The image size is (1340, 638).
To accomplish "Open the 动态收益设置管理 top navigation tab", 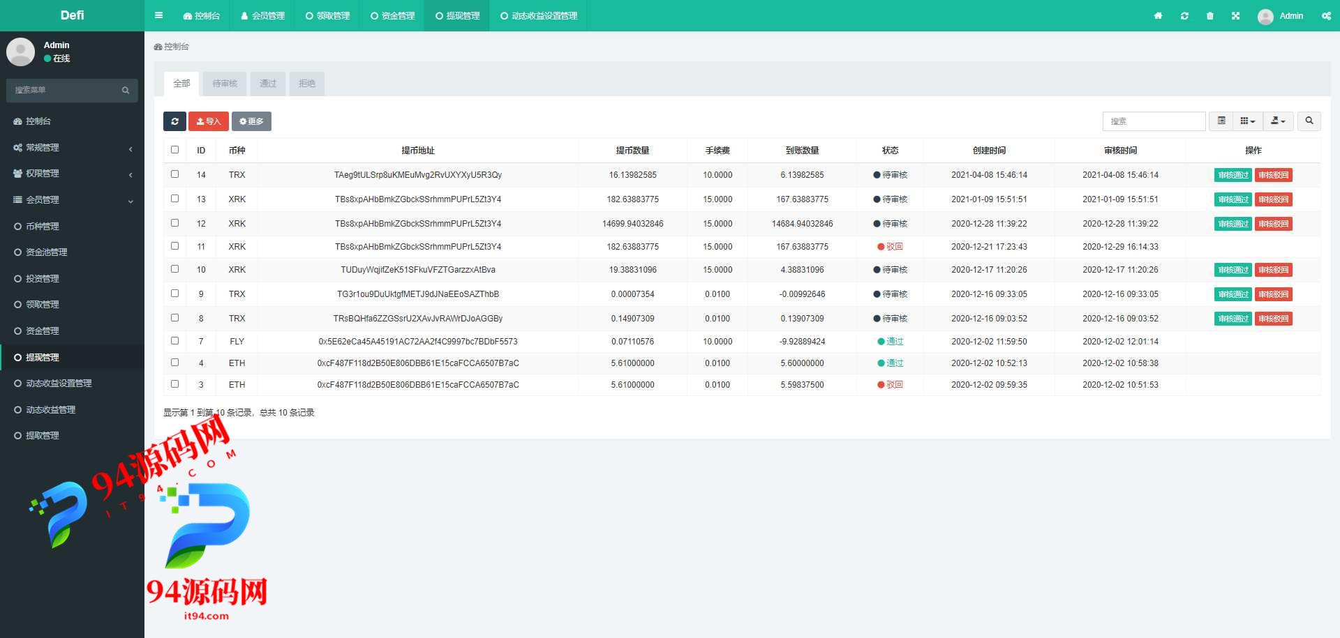I will (x=539, y=15).
